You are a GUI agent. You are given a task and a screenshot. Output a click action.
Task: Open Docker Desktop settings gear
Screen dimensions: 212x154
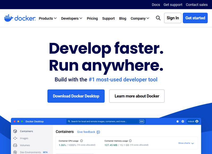[183, 121]
